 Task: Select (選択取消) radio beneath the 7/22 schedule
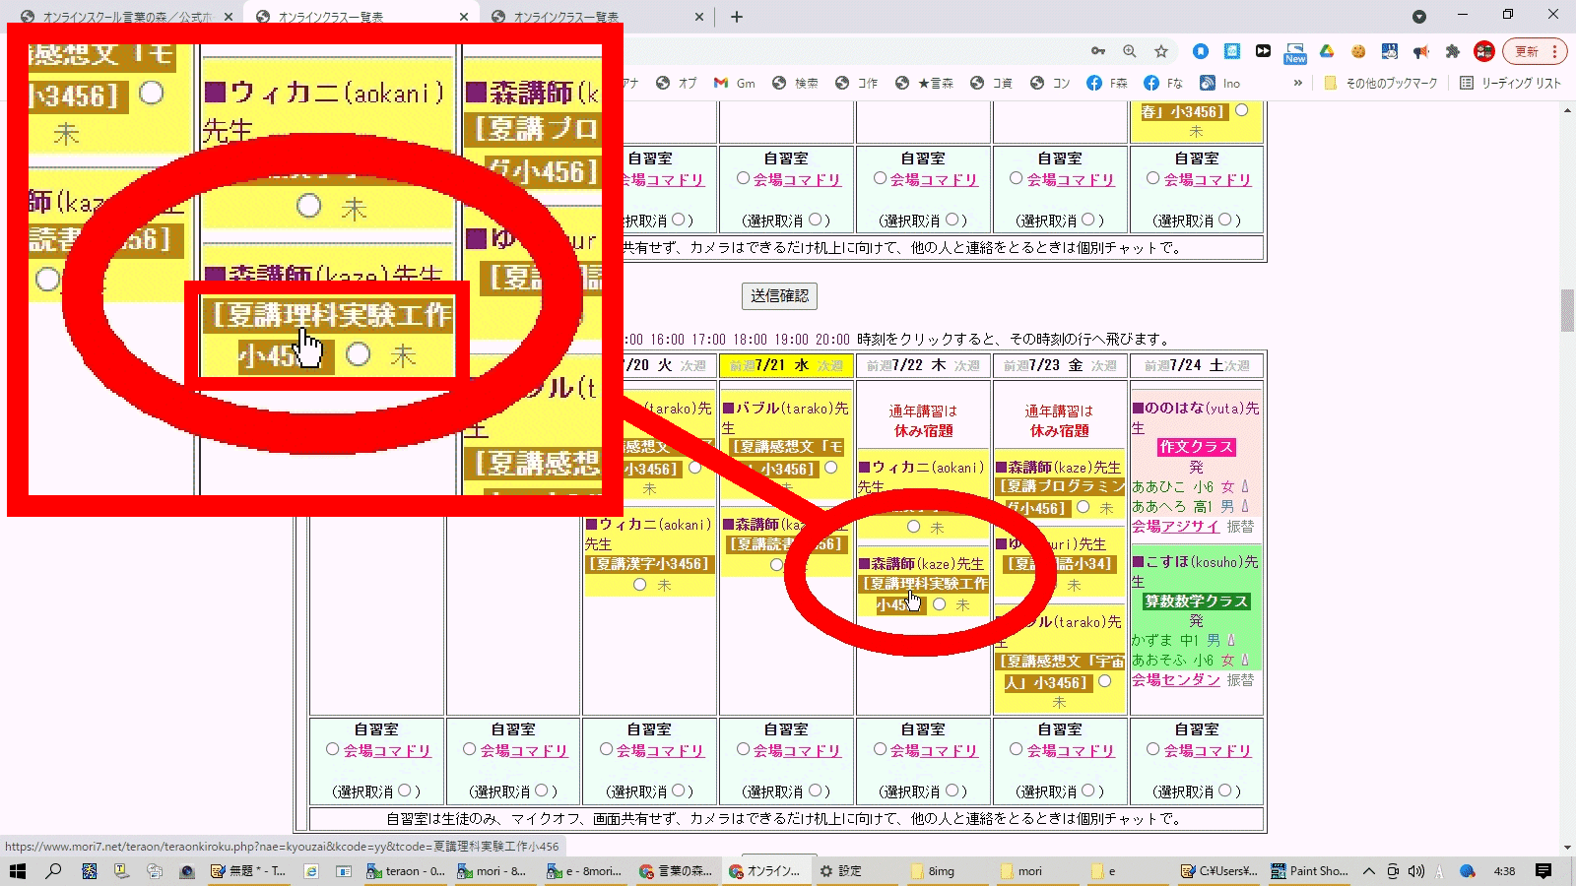952,791
